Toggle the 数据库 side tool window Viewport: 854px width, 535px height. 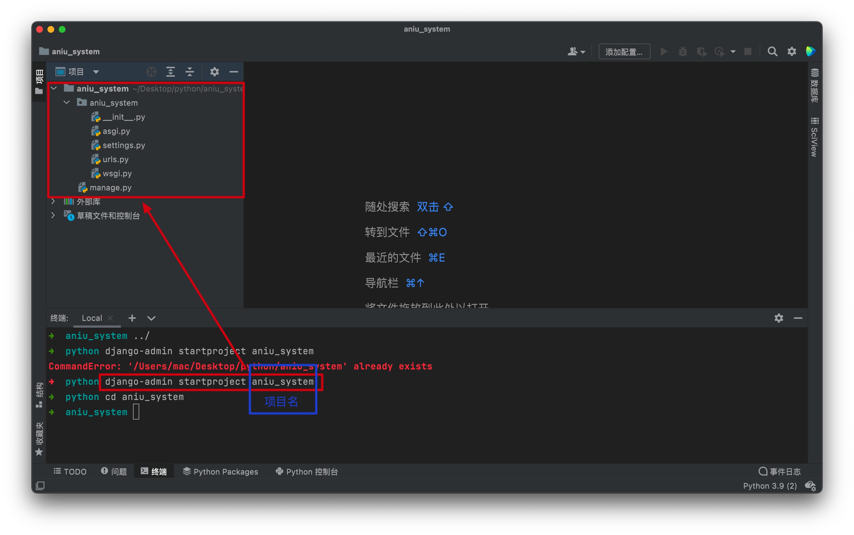coord(814,86)
